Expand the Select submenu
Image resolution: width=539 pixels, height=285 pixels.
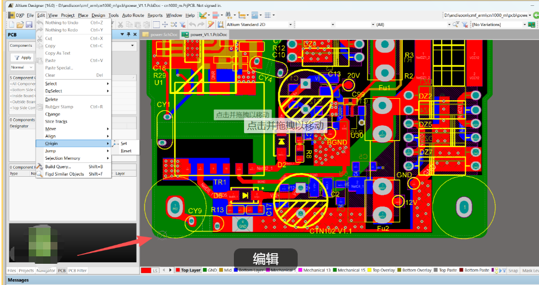point(73,83)
